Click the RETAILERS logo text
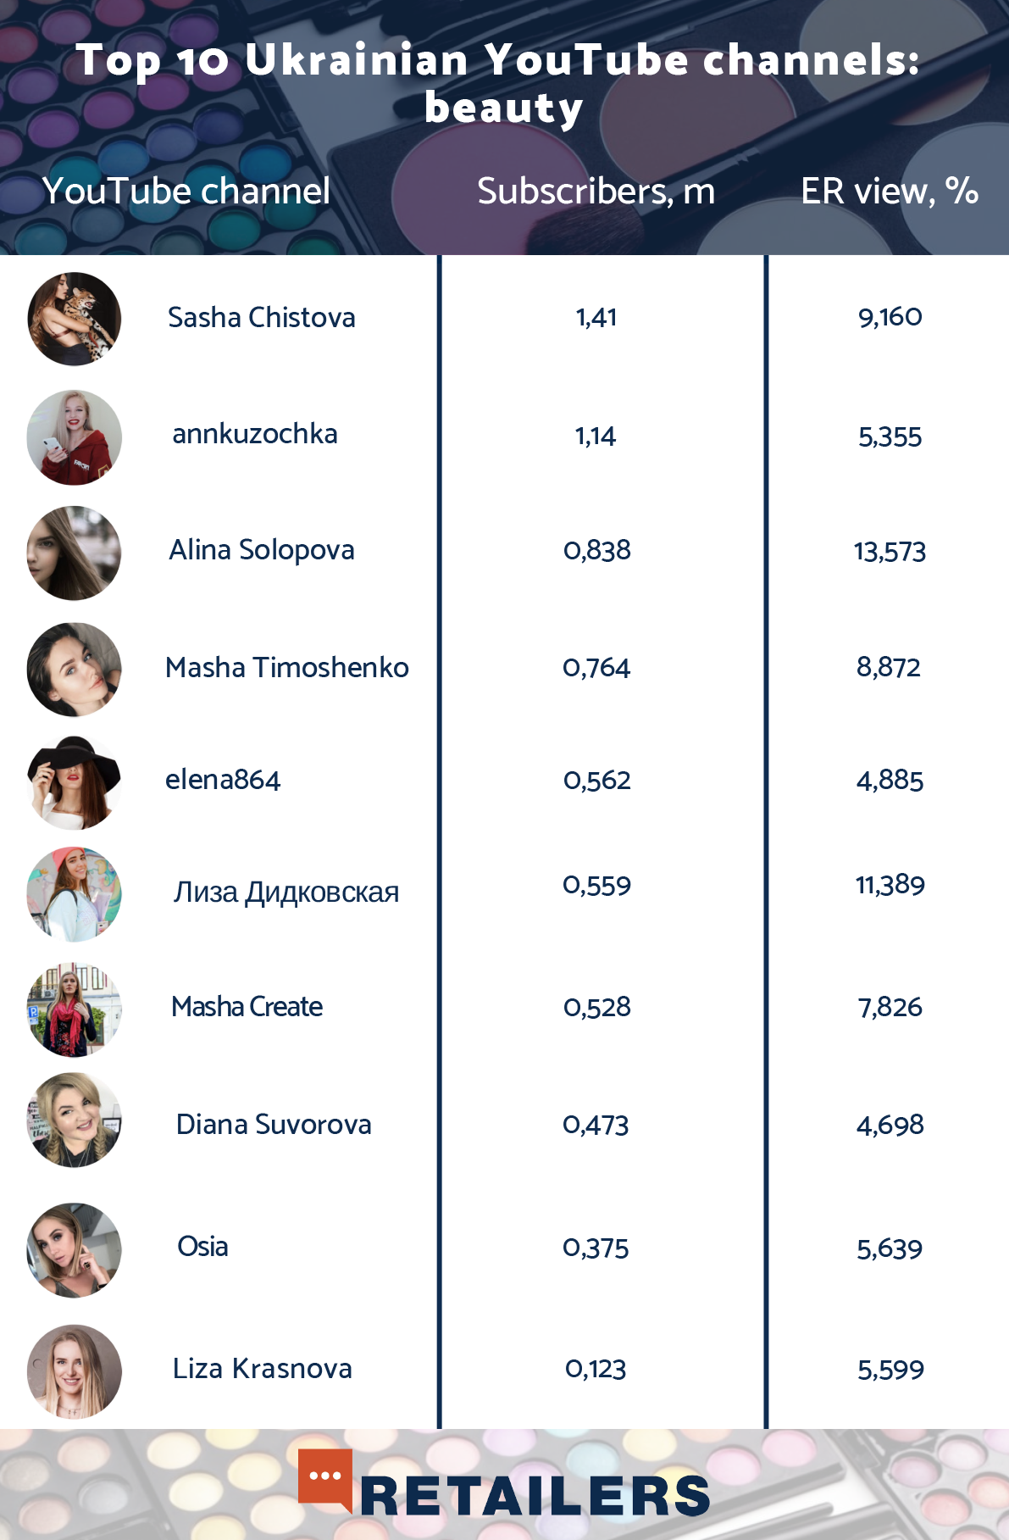Screen dimensions: 1009x1540 (x=535, y=1497)
